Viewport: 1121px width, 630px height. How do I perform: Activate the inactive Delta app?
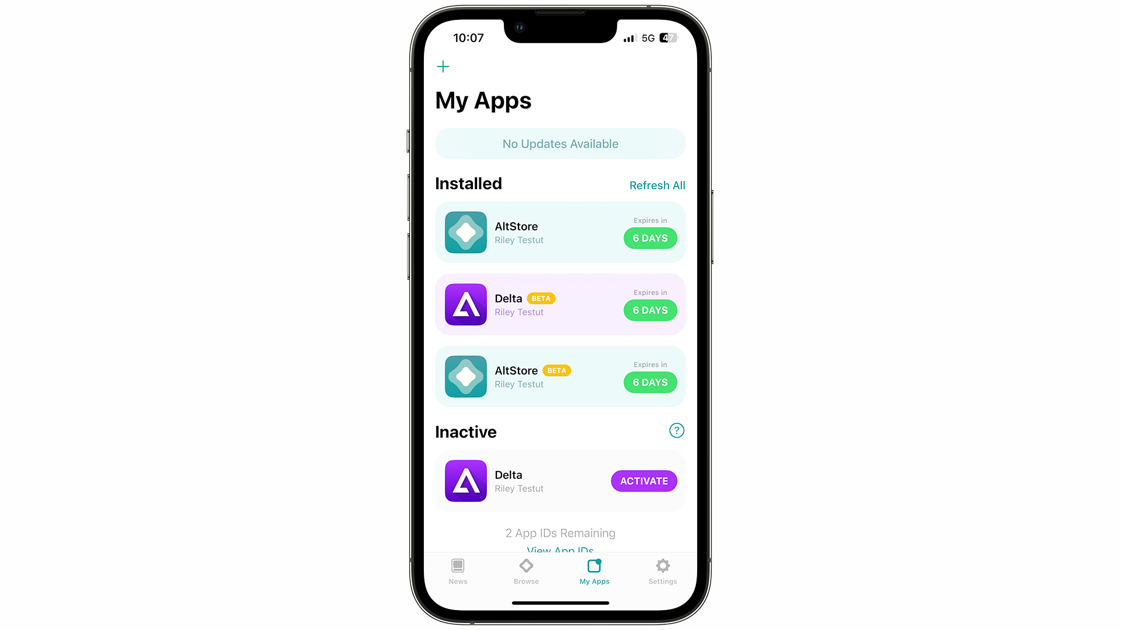click(645, 481)
